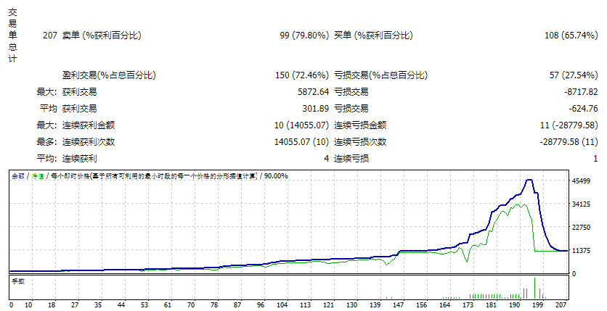The image size is (607, 311).
Task: Click the x-axis label 207 under the chart
Action: click(561, 304)
